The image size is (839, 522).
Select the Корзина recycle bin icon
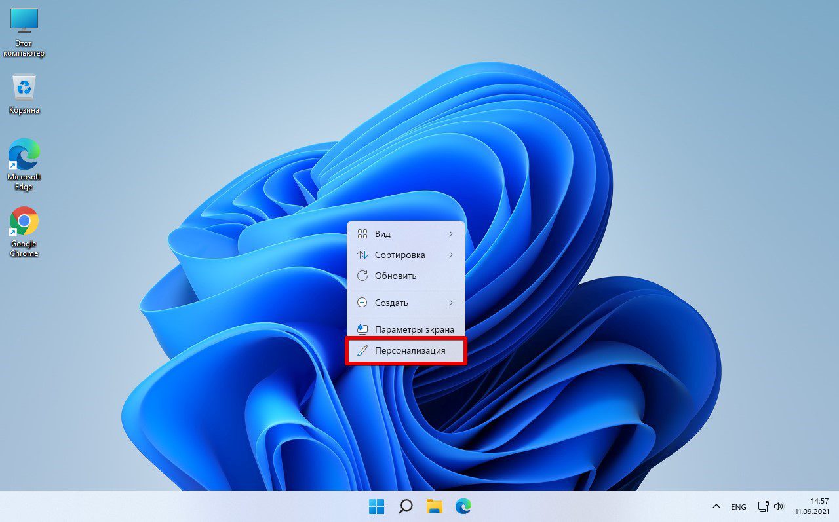(x=24, y=94)
